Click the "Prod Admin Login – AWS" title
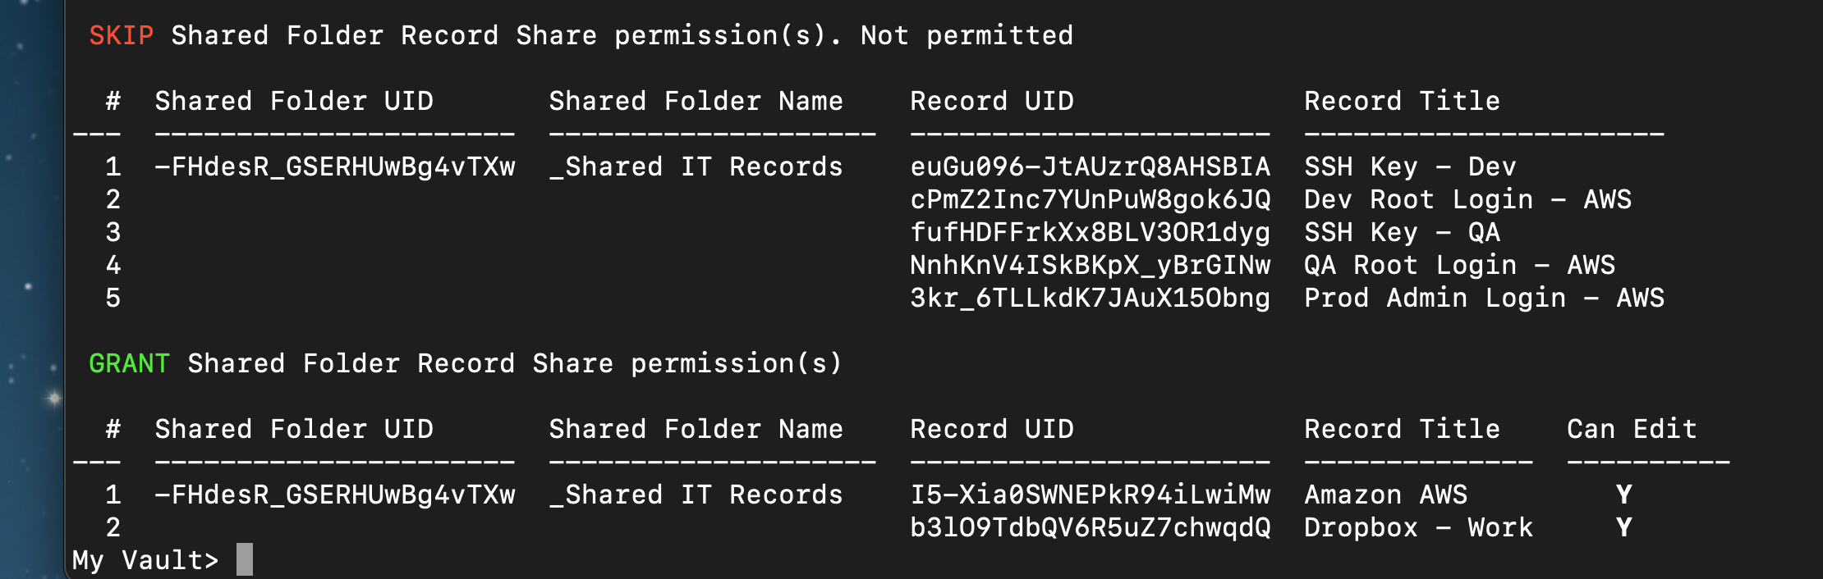The height and width of the screenshot is (579, 1823). 1484,298
